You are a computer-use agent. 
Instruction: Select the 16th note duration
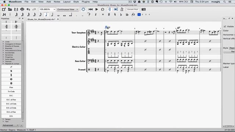click(x=35, y=15)
